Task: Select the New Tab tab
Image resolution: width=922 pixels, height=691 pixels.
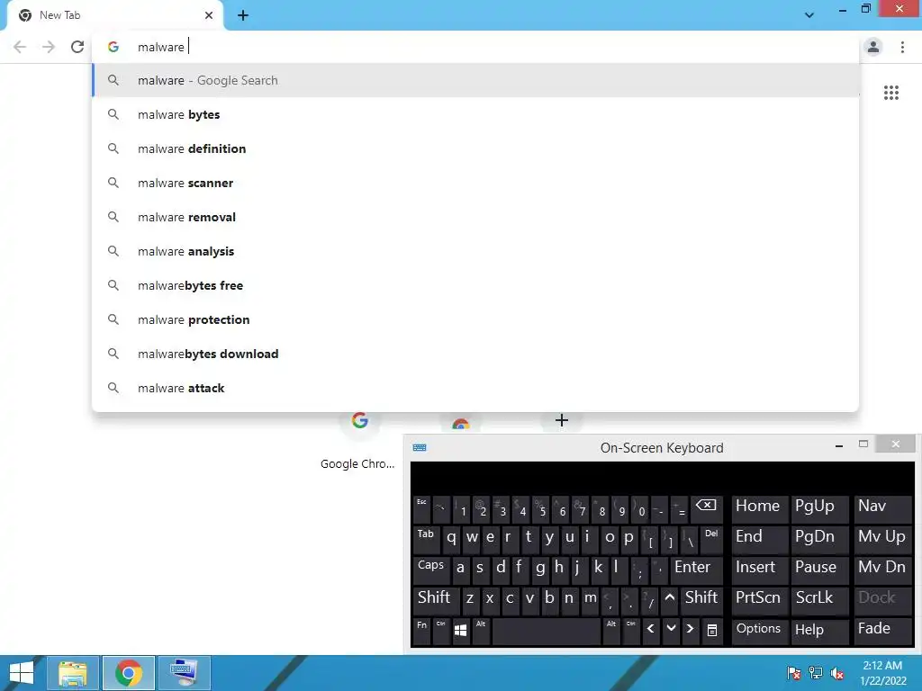Action: (x=114, y=15)
